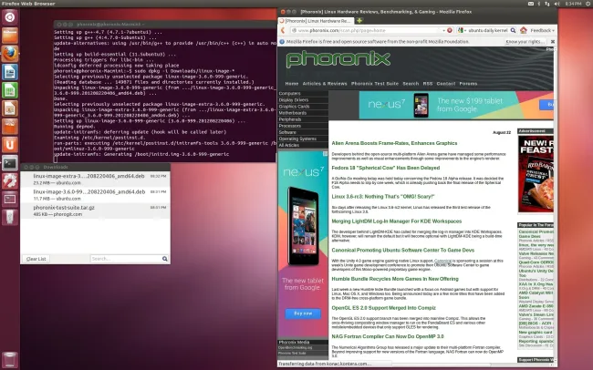Click the Know your rights button
This screenshot has height=370, width=593.
pyautogui.click(x=525, y=42)
